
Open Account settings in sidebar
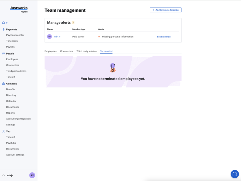tap(15, 155)
